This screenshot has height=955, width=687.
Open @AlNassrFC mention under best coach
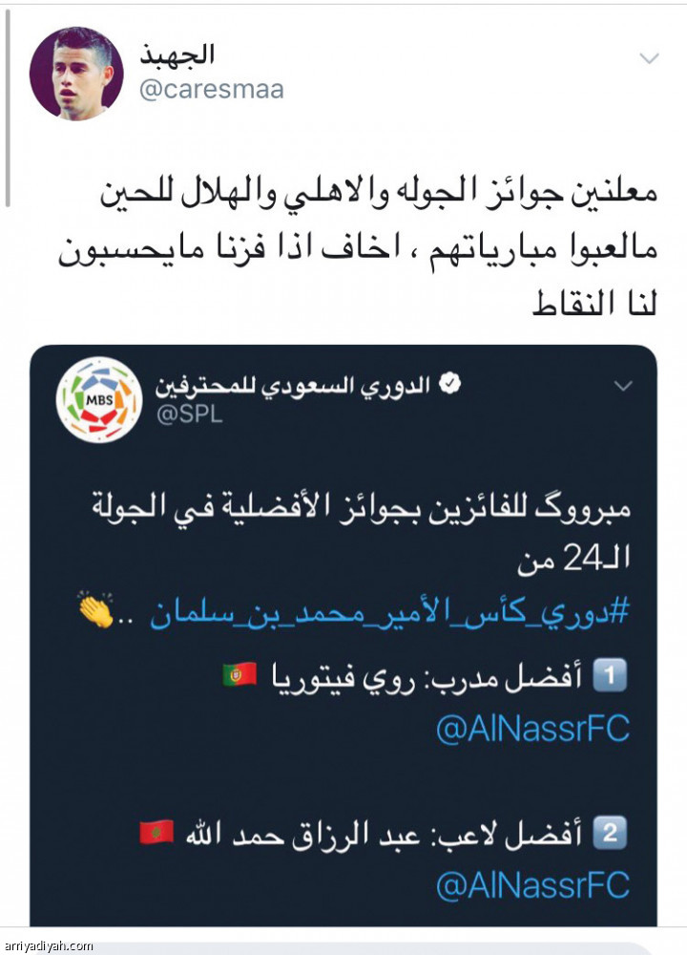click(533, 729)
